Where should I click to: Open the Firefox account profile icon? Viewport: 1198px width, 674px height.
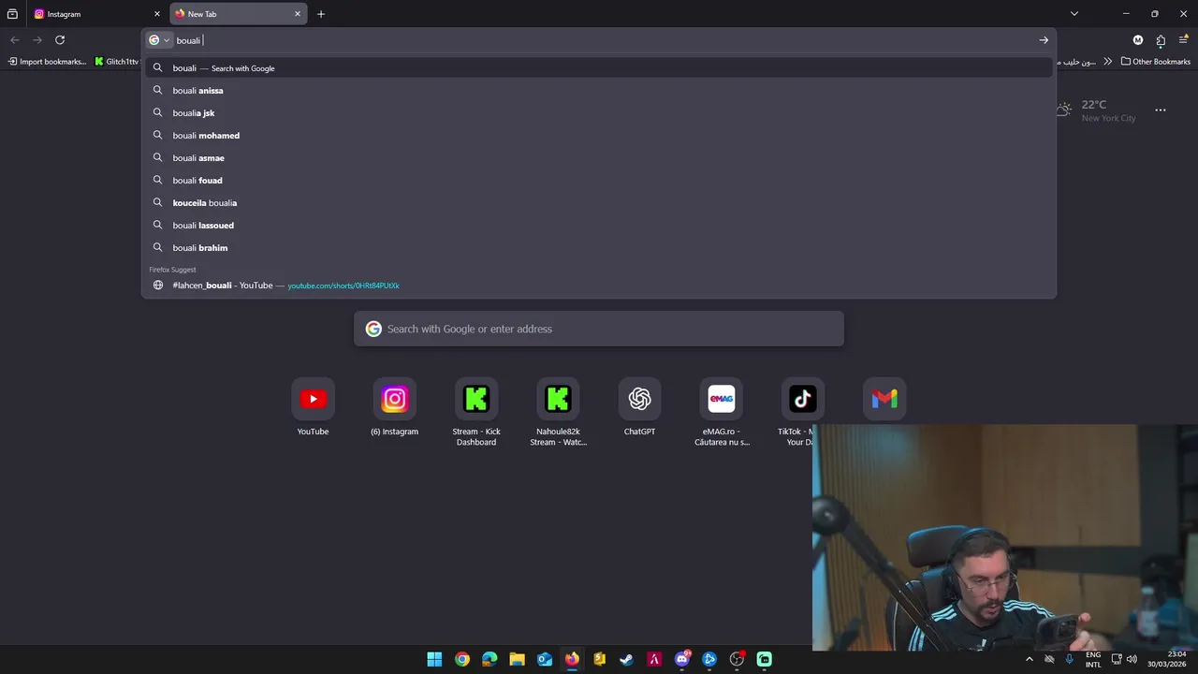pyautogui.click(x=1138, y=40)
